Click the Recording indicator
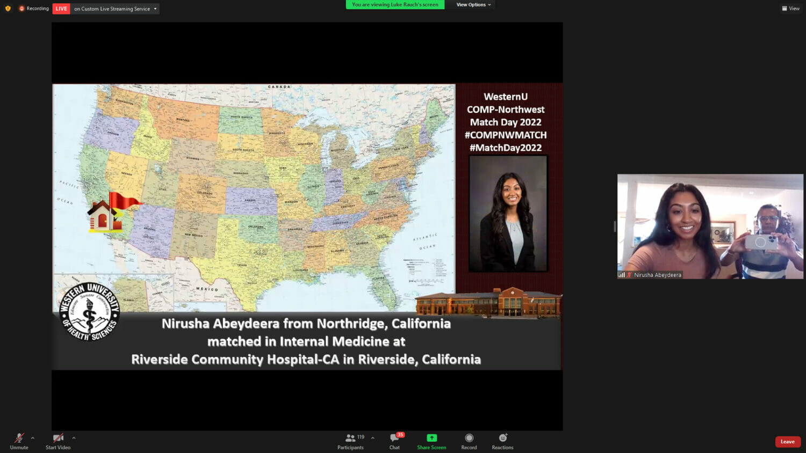The width and height of the screenshot is (806, 453). click(34, 9)
